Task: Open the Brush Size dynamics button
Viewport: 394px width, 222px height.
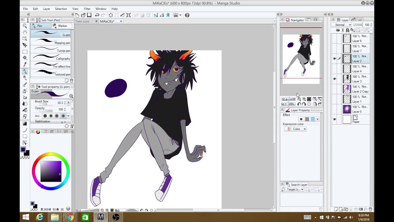Action: tap(69, 103)
